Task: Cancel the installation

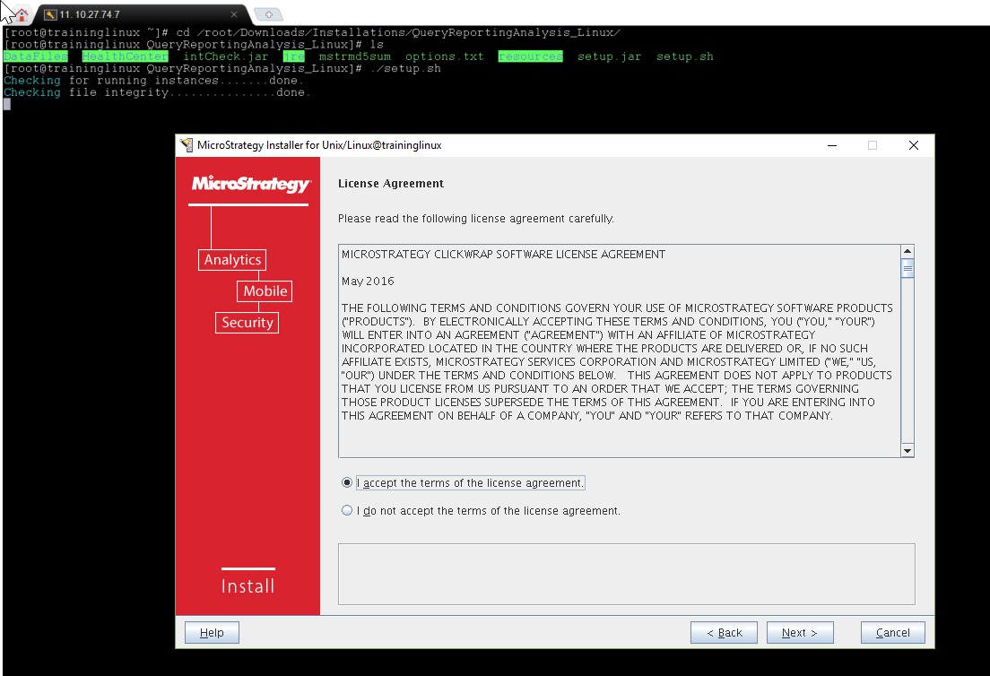Action: tap(892, 633)
